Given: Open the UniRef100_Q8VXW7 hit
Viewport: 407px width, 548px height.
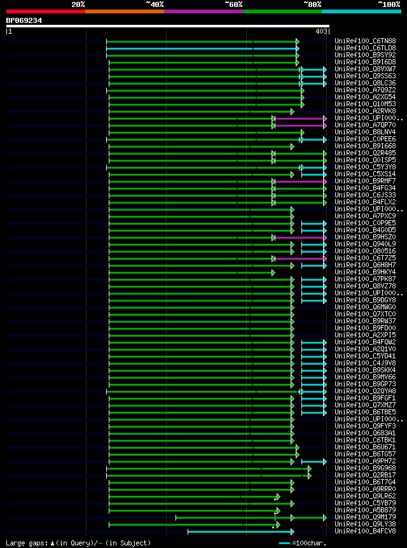Looking at the screenshot, I should click(x=365, y=69).
